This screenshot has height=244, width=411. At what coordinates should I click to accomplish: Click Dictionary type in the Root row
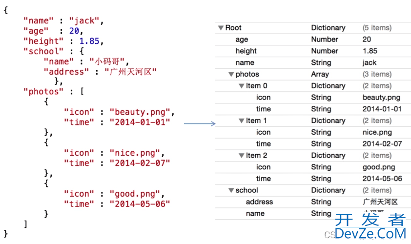(x=328, y=28)
